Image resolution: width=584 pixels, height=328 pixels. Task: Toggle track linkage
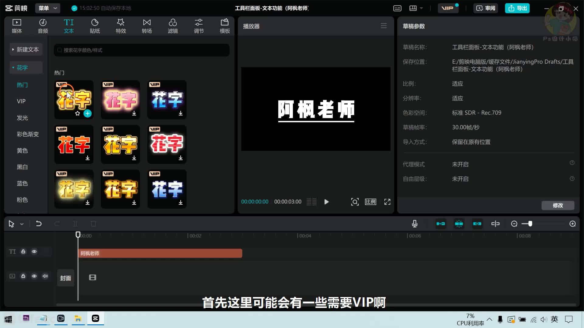coord(477,224)
